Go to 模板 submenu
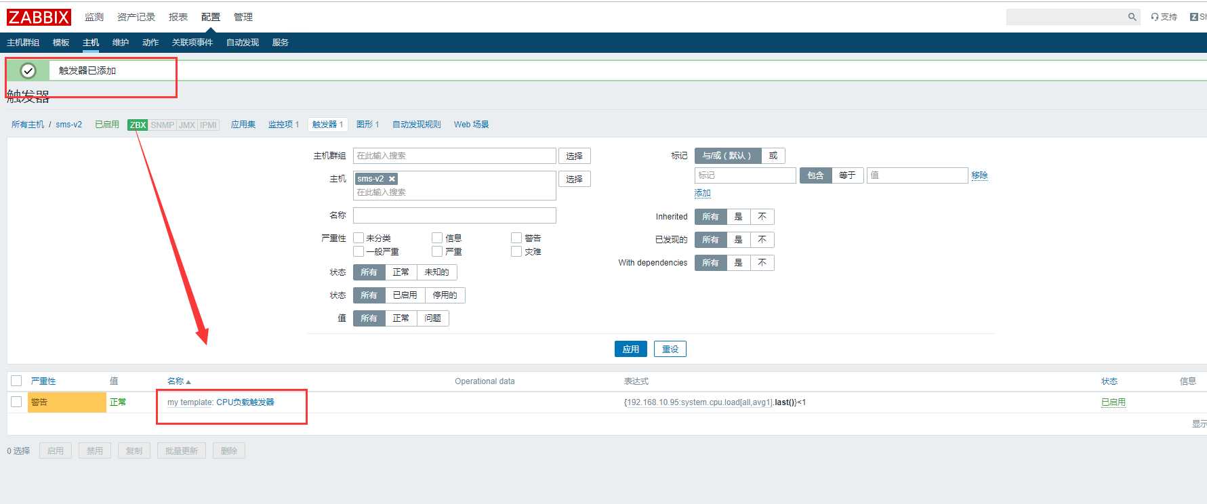Viewport: 1207px width, 504px height. (61, 42)
